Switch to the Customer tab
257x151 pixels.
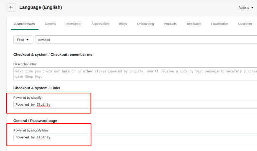point(245,24)
